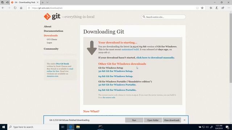Click the Git logo
The width and height of the screenshot is (232, 130).
[52, 17]
